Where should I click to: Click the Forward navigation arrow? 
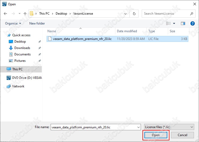(13, 14)
